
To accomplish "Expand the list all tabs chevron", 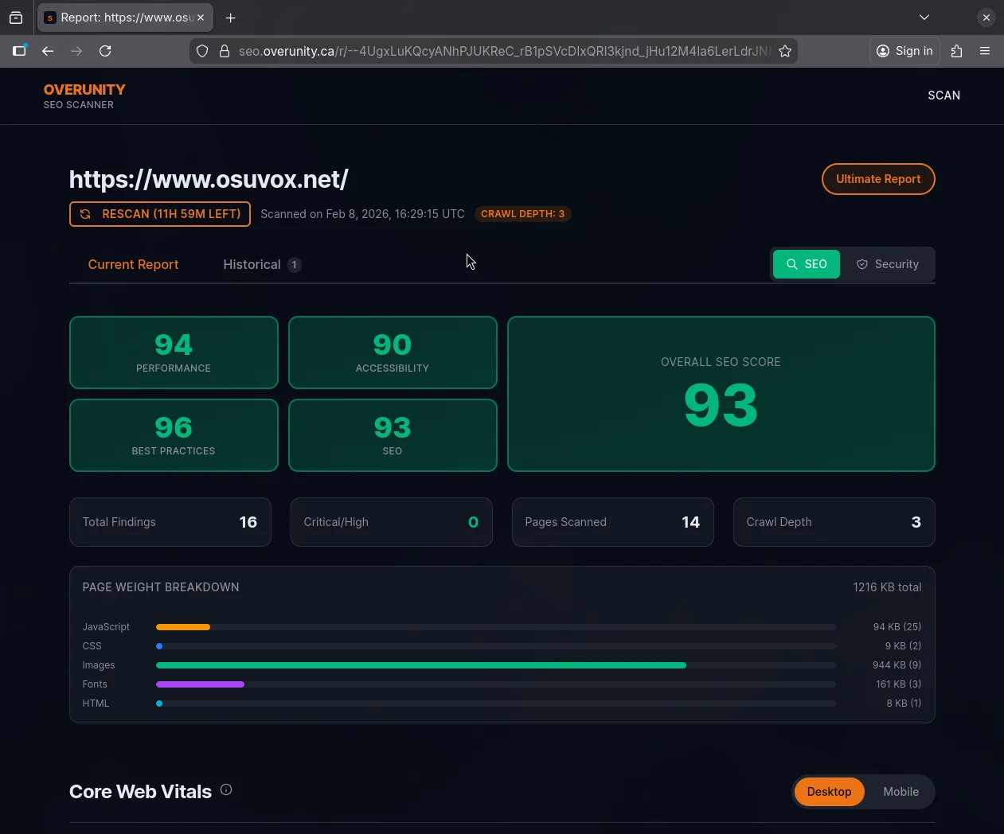I will (x=924, y=18).
